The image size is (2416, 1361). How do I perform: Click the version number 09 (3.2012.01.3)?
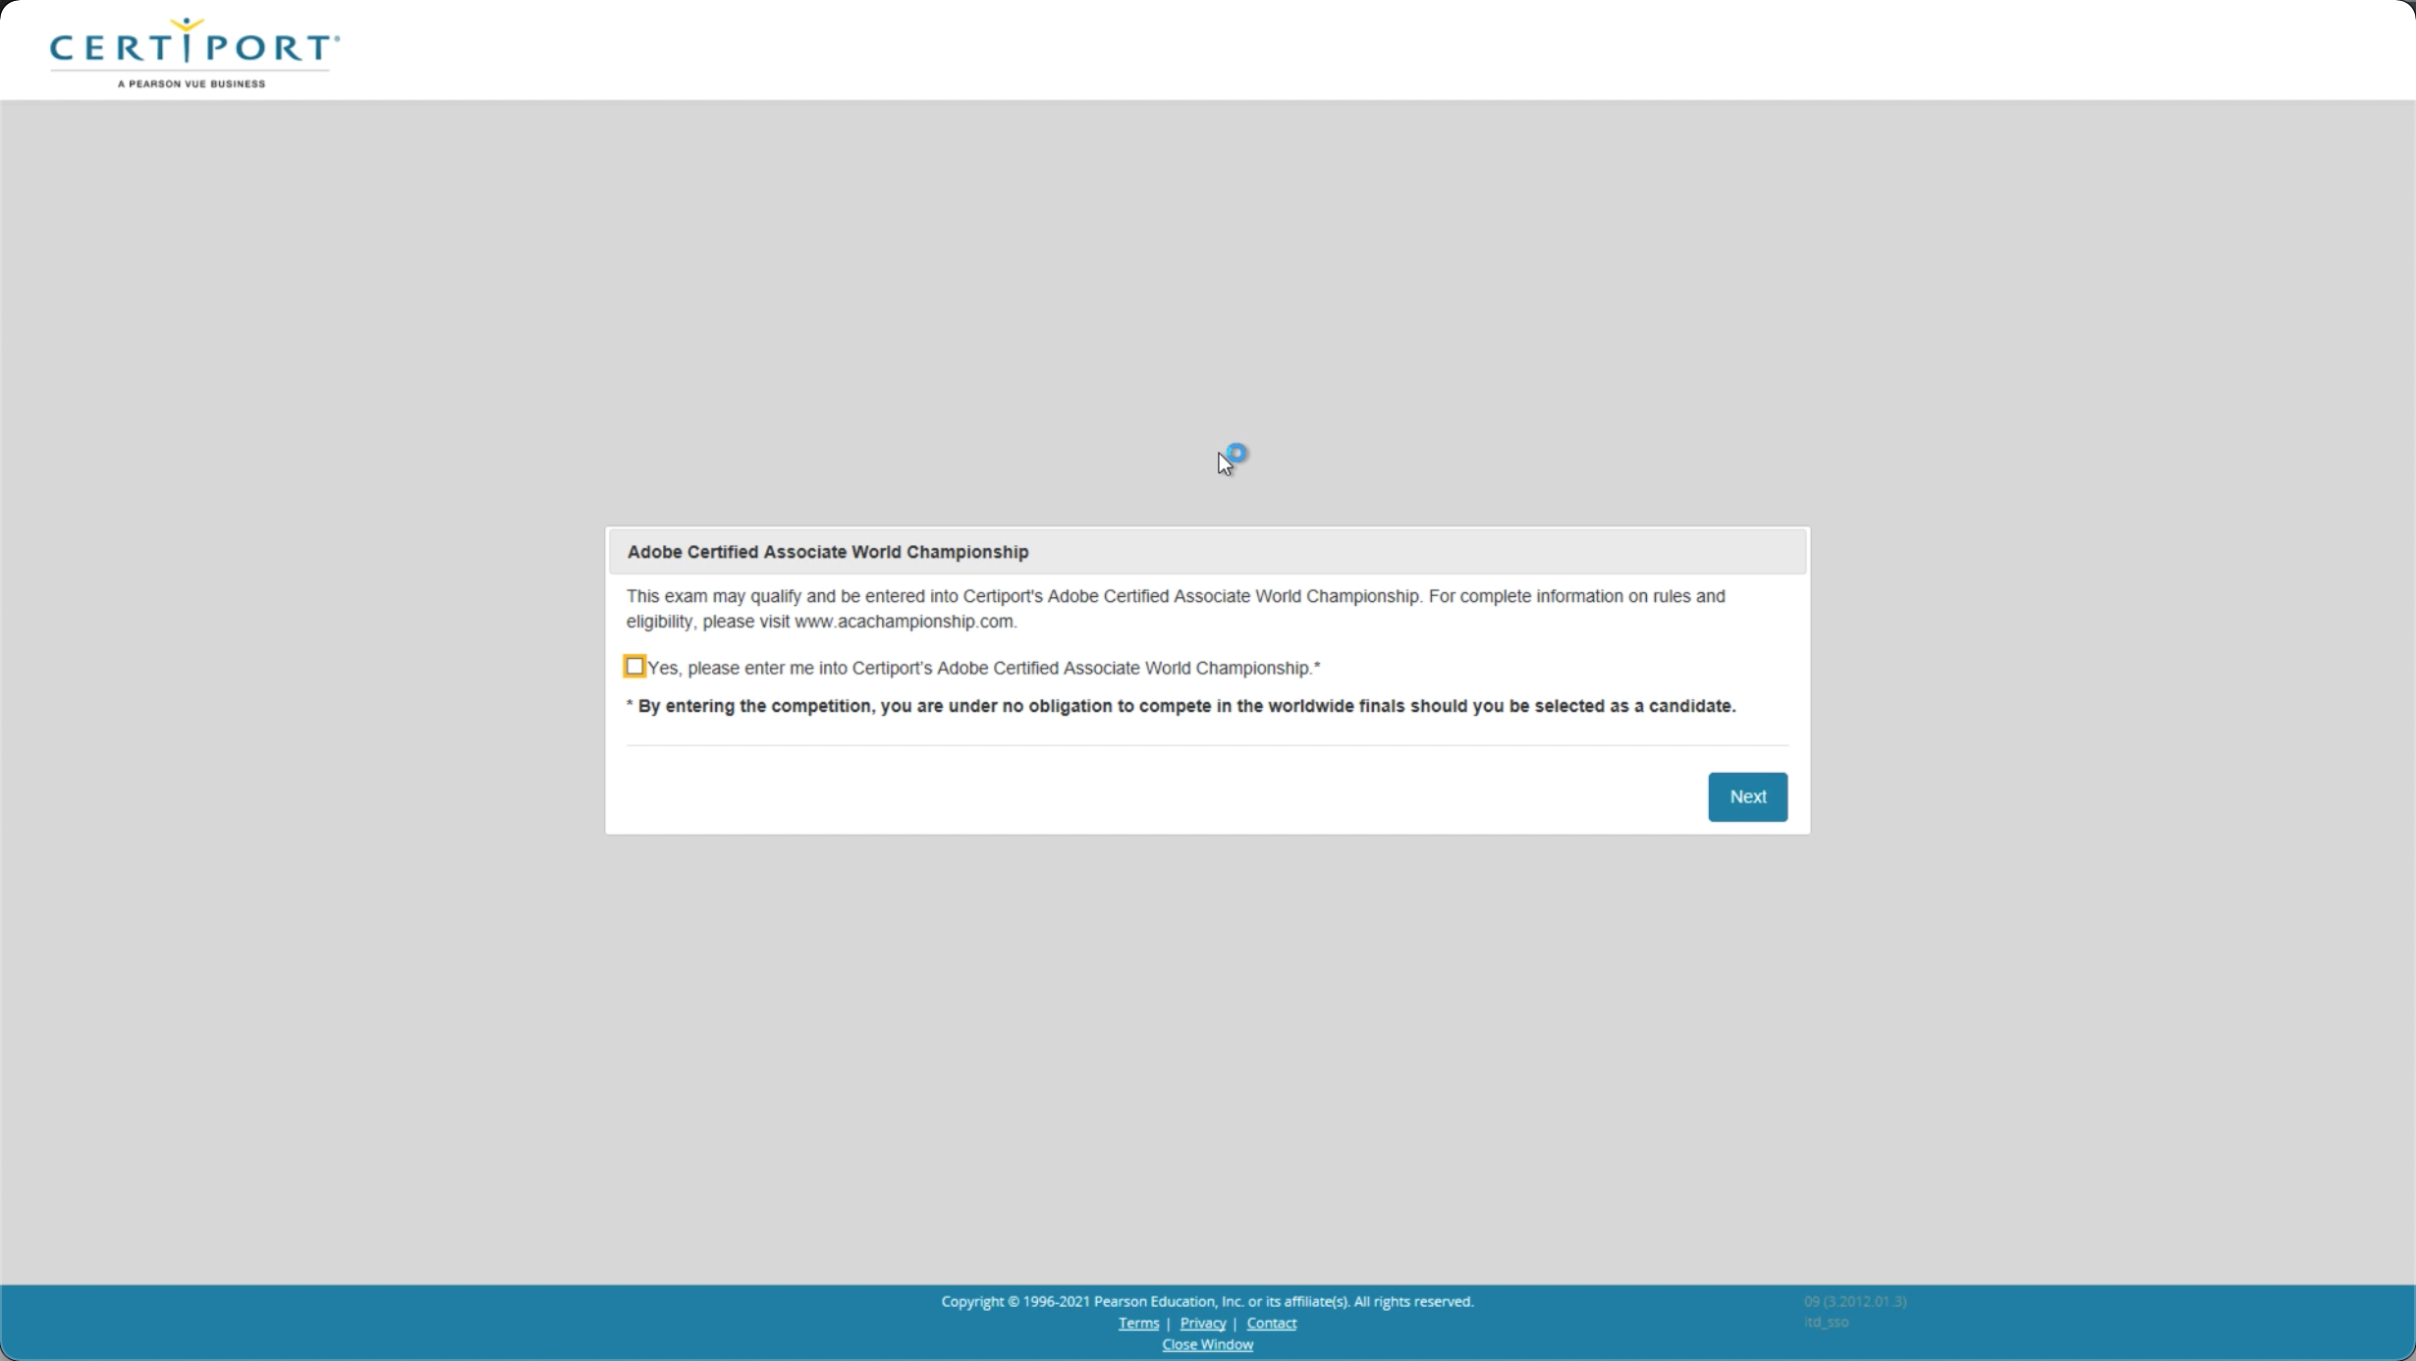pos(1854,1301)
